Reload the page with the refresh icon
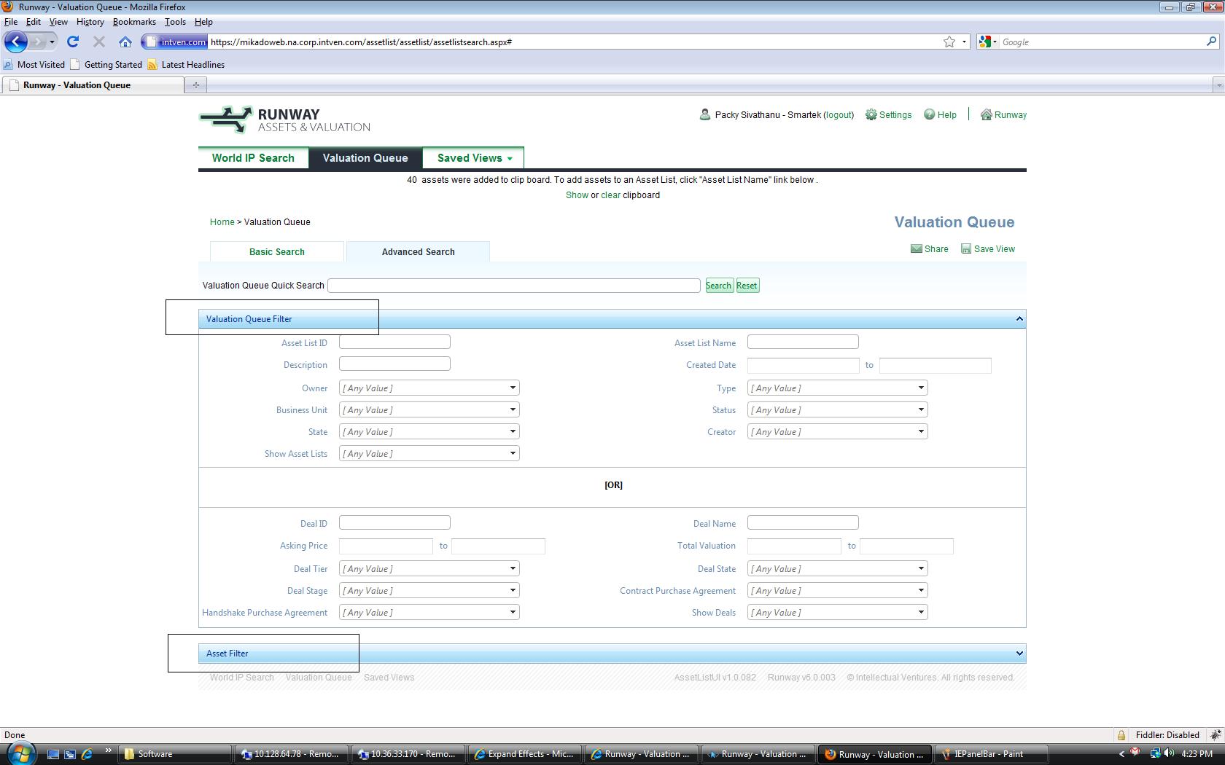Viewport: 1225px width, 765px height. tap(73, 42)
